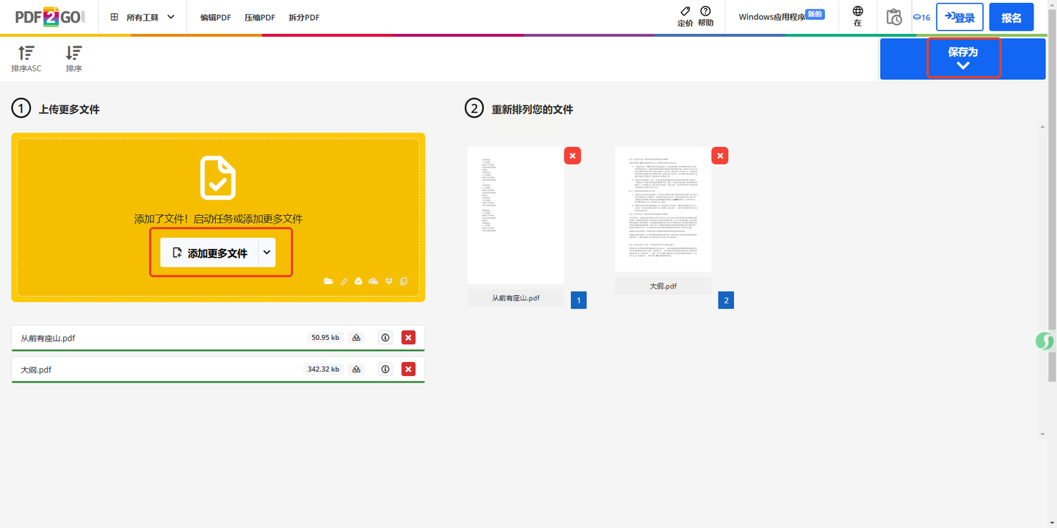This screenshot has width=1057, height=528.
Task: Delete 大纲.pdf from file list
Action: click(x=409, y=369)
